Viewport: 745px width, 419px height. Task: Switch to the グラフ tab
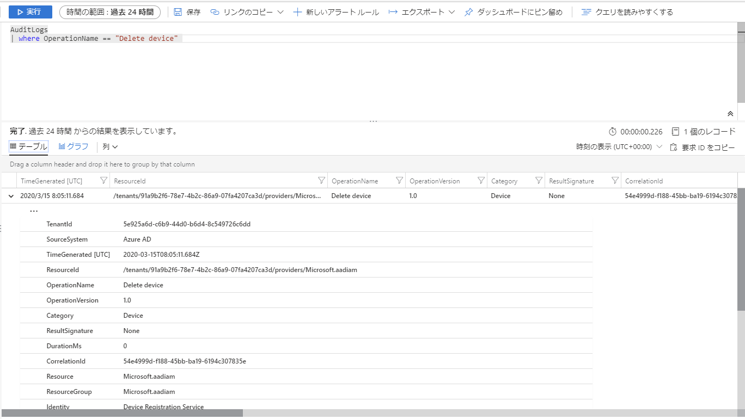74,146
